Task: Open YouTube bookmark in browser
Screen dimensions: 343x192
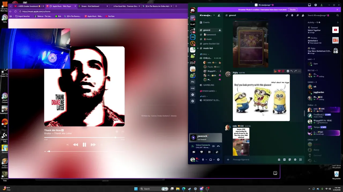Action: pos(110,16)
